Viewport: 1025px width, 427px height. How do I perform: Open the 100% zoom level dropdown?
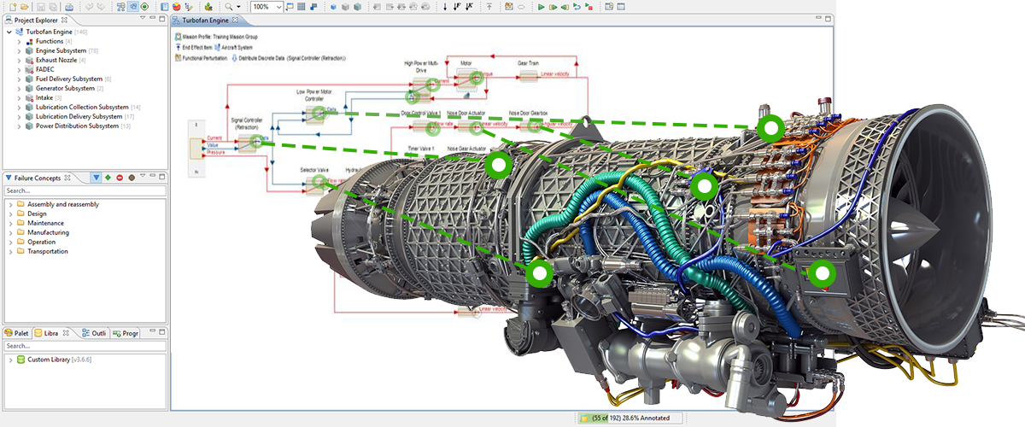tap(278, 7)
